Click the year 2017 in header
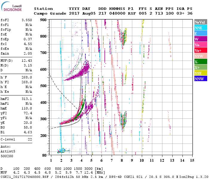 pyautogui.click(x=74, y=13)
